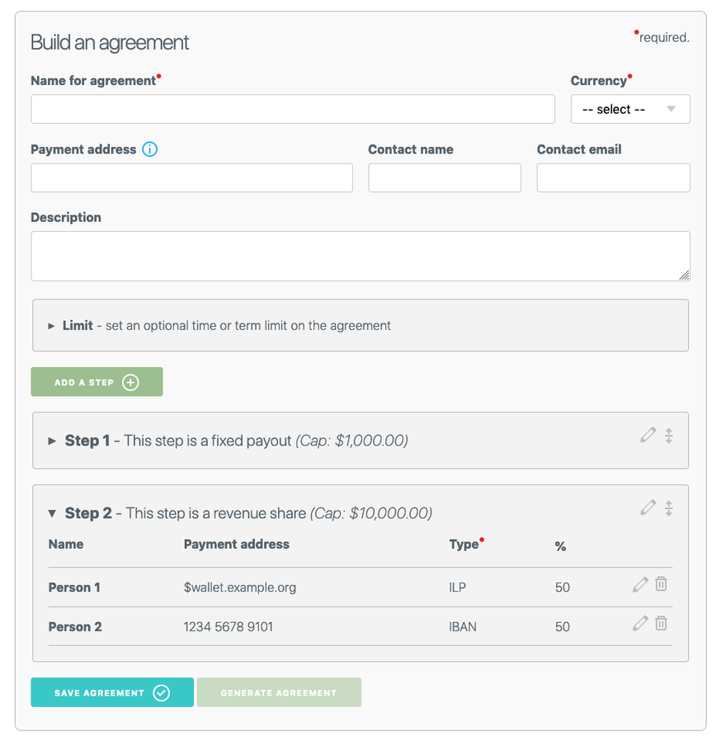The image size is (726, 741).
Task: Open the Currency select dropdown
Action: pos(629,109)
